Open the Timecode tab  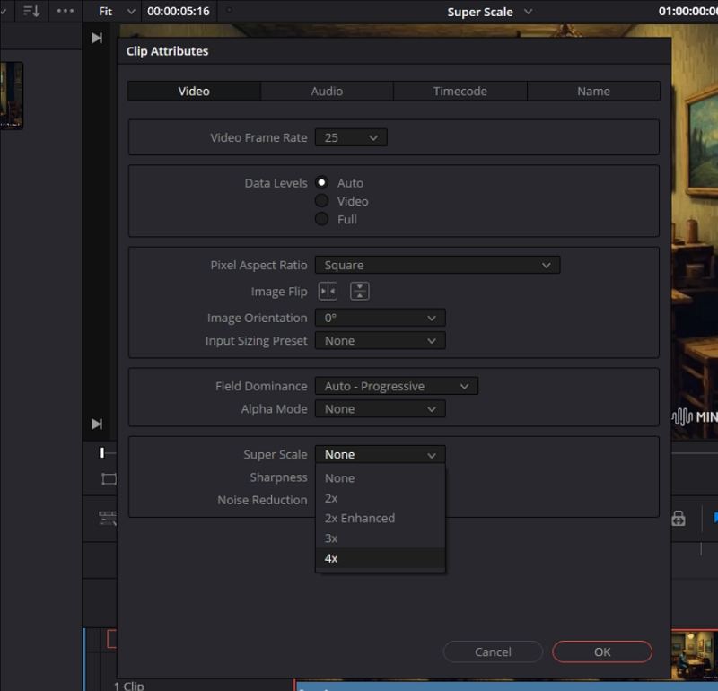pos(460,91)
